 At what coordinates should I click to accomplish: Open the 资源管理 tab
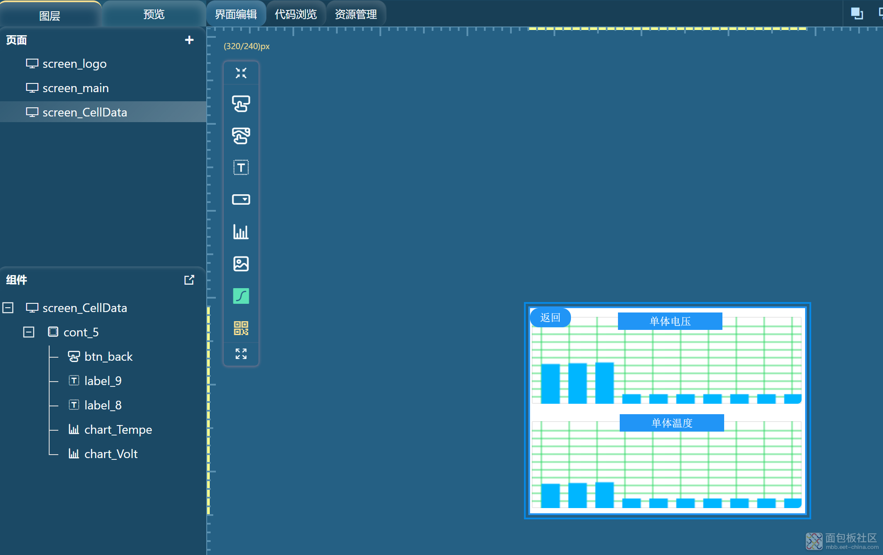tap(356, 14)
